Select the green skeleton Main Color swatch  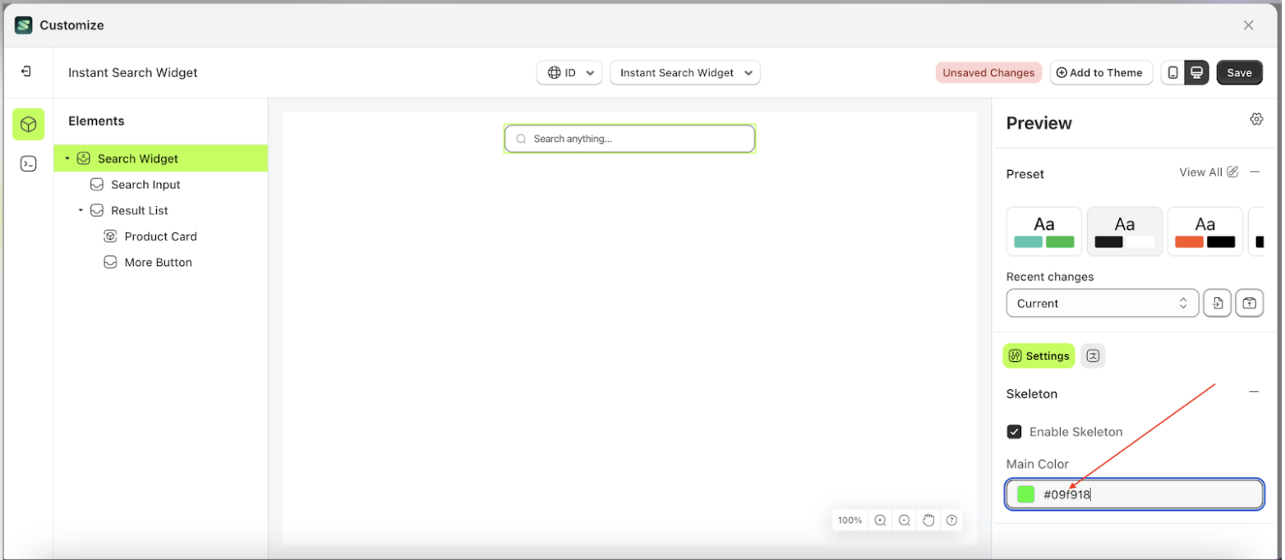coord(1025,493)
